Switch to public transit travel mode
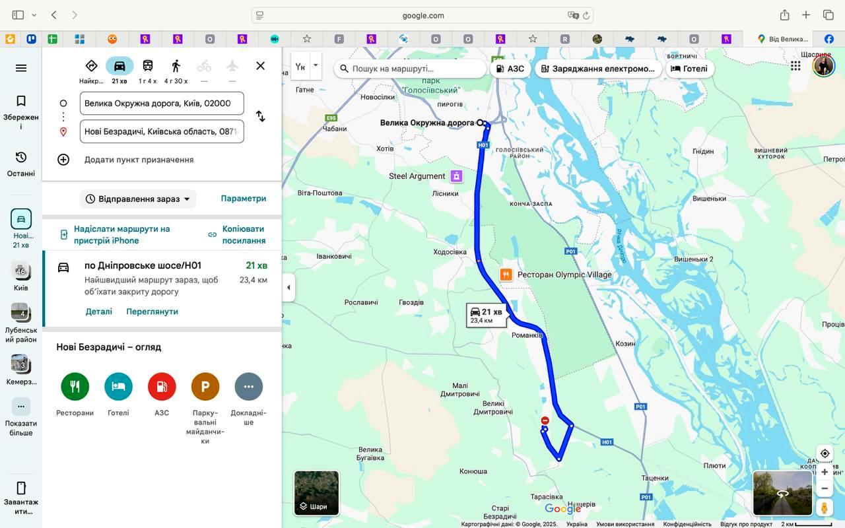This screenshot has width=845, height=528. pyautogui.click(x=148, y=66)
